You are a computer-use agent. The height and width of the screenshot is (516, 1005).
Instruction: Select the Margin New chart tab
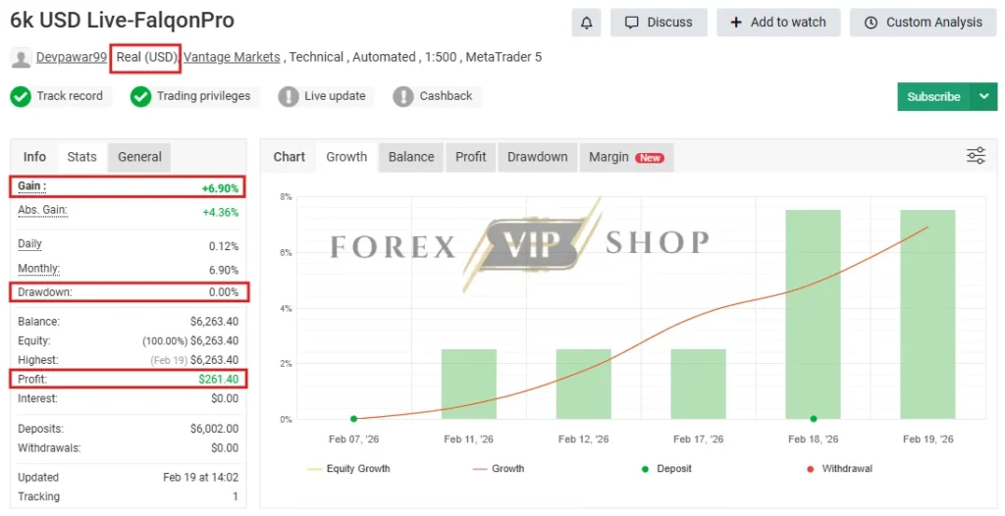coord(627,157)
